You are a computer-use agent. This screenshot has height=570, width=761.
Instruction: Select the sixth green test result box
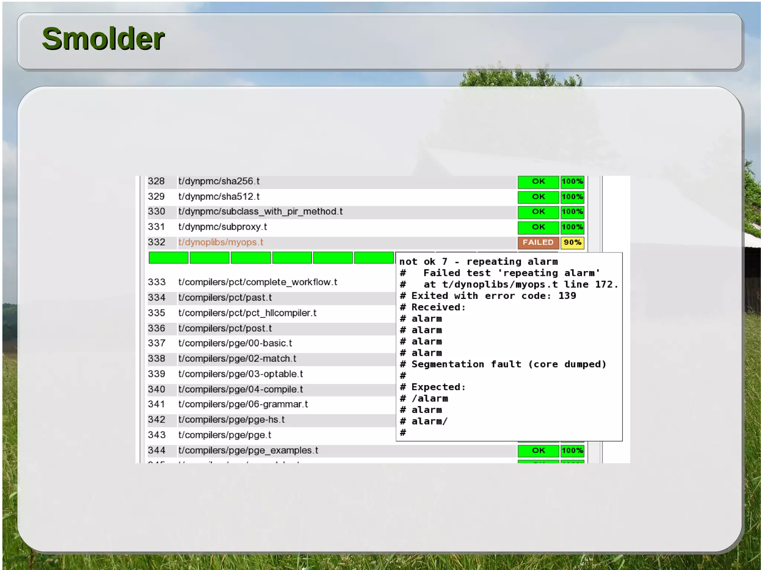pyautogui.click(x=374, y=257)
